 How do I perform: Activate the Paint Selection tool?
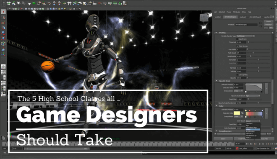3,23
